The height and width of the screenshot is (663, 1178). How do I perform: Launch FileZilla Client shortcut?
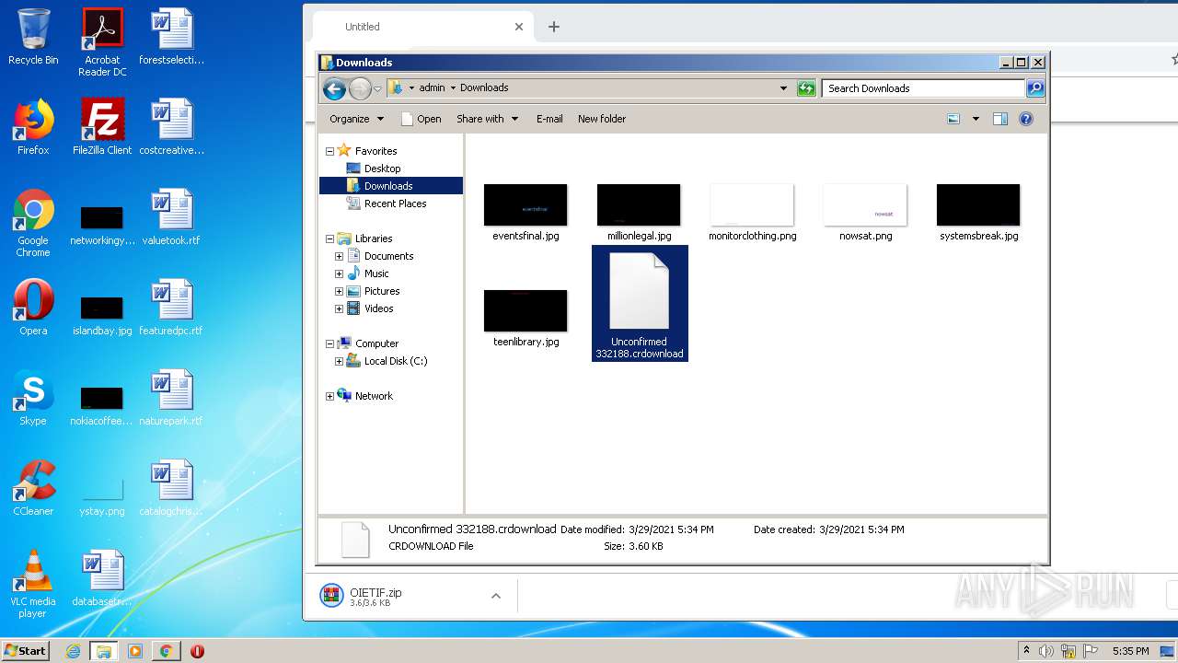pyautogui.click(x=102, y=127)
